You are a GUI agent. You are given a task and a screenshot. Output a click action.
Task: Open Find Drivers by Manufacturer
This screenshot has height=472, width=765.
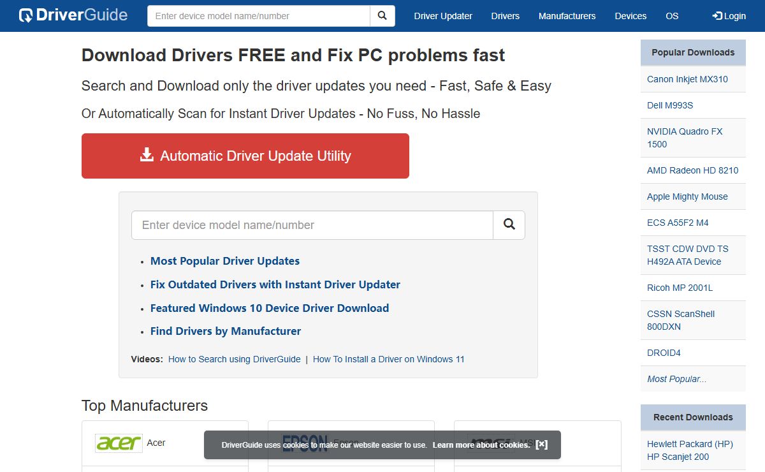(x=226, y=331)
